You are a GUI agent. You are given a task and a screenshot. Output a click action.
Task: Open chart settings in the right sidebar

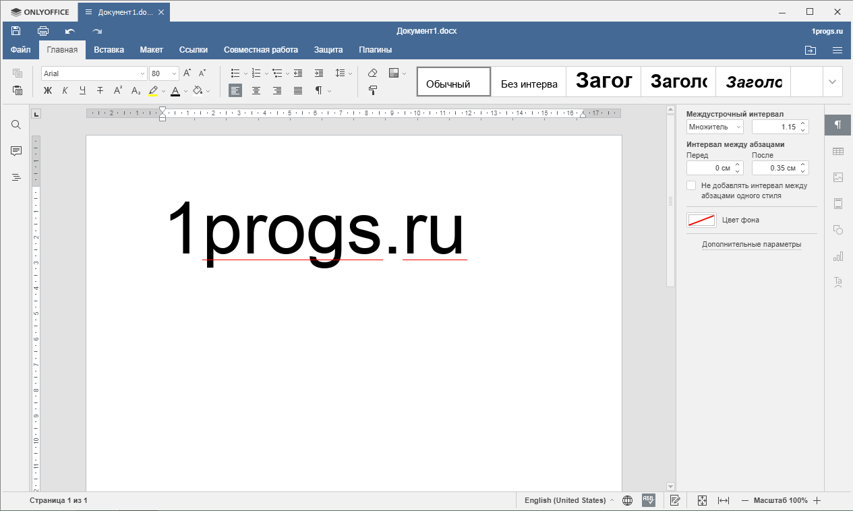pyautogui.click(x=838, y=256)
